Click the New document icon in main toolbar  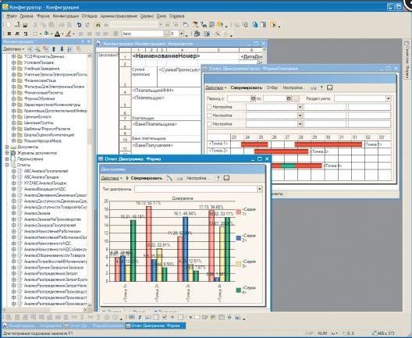(9, 25)
